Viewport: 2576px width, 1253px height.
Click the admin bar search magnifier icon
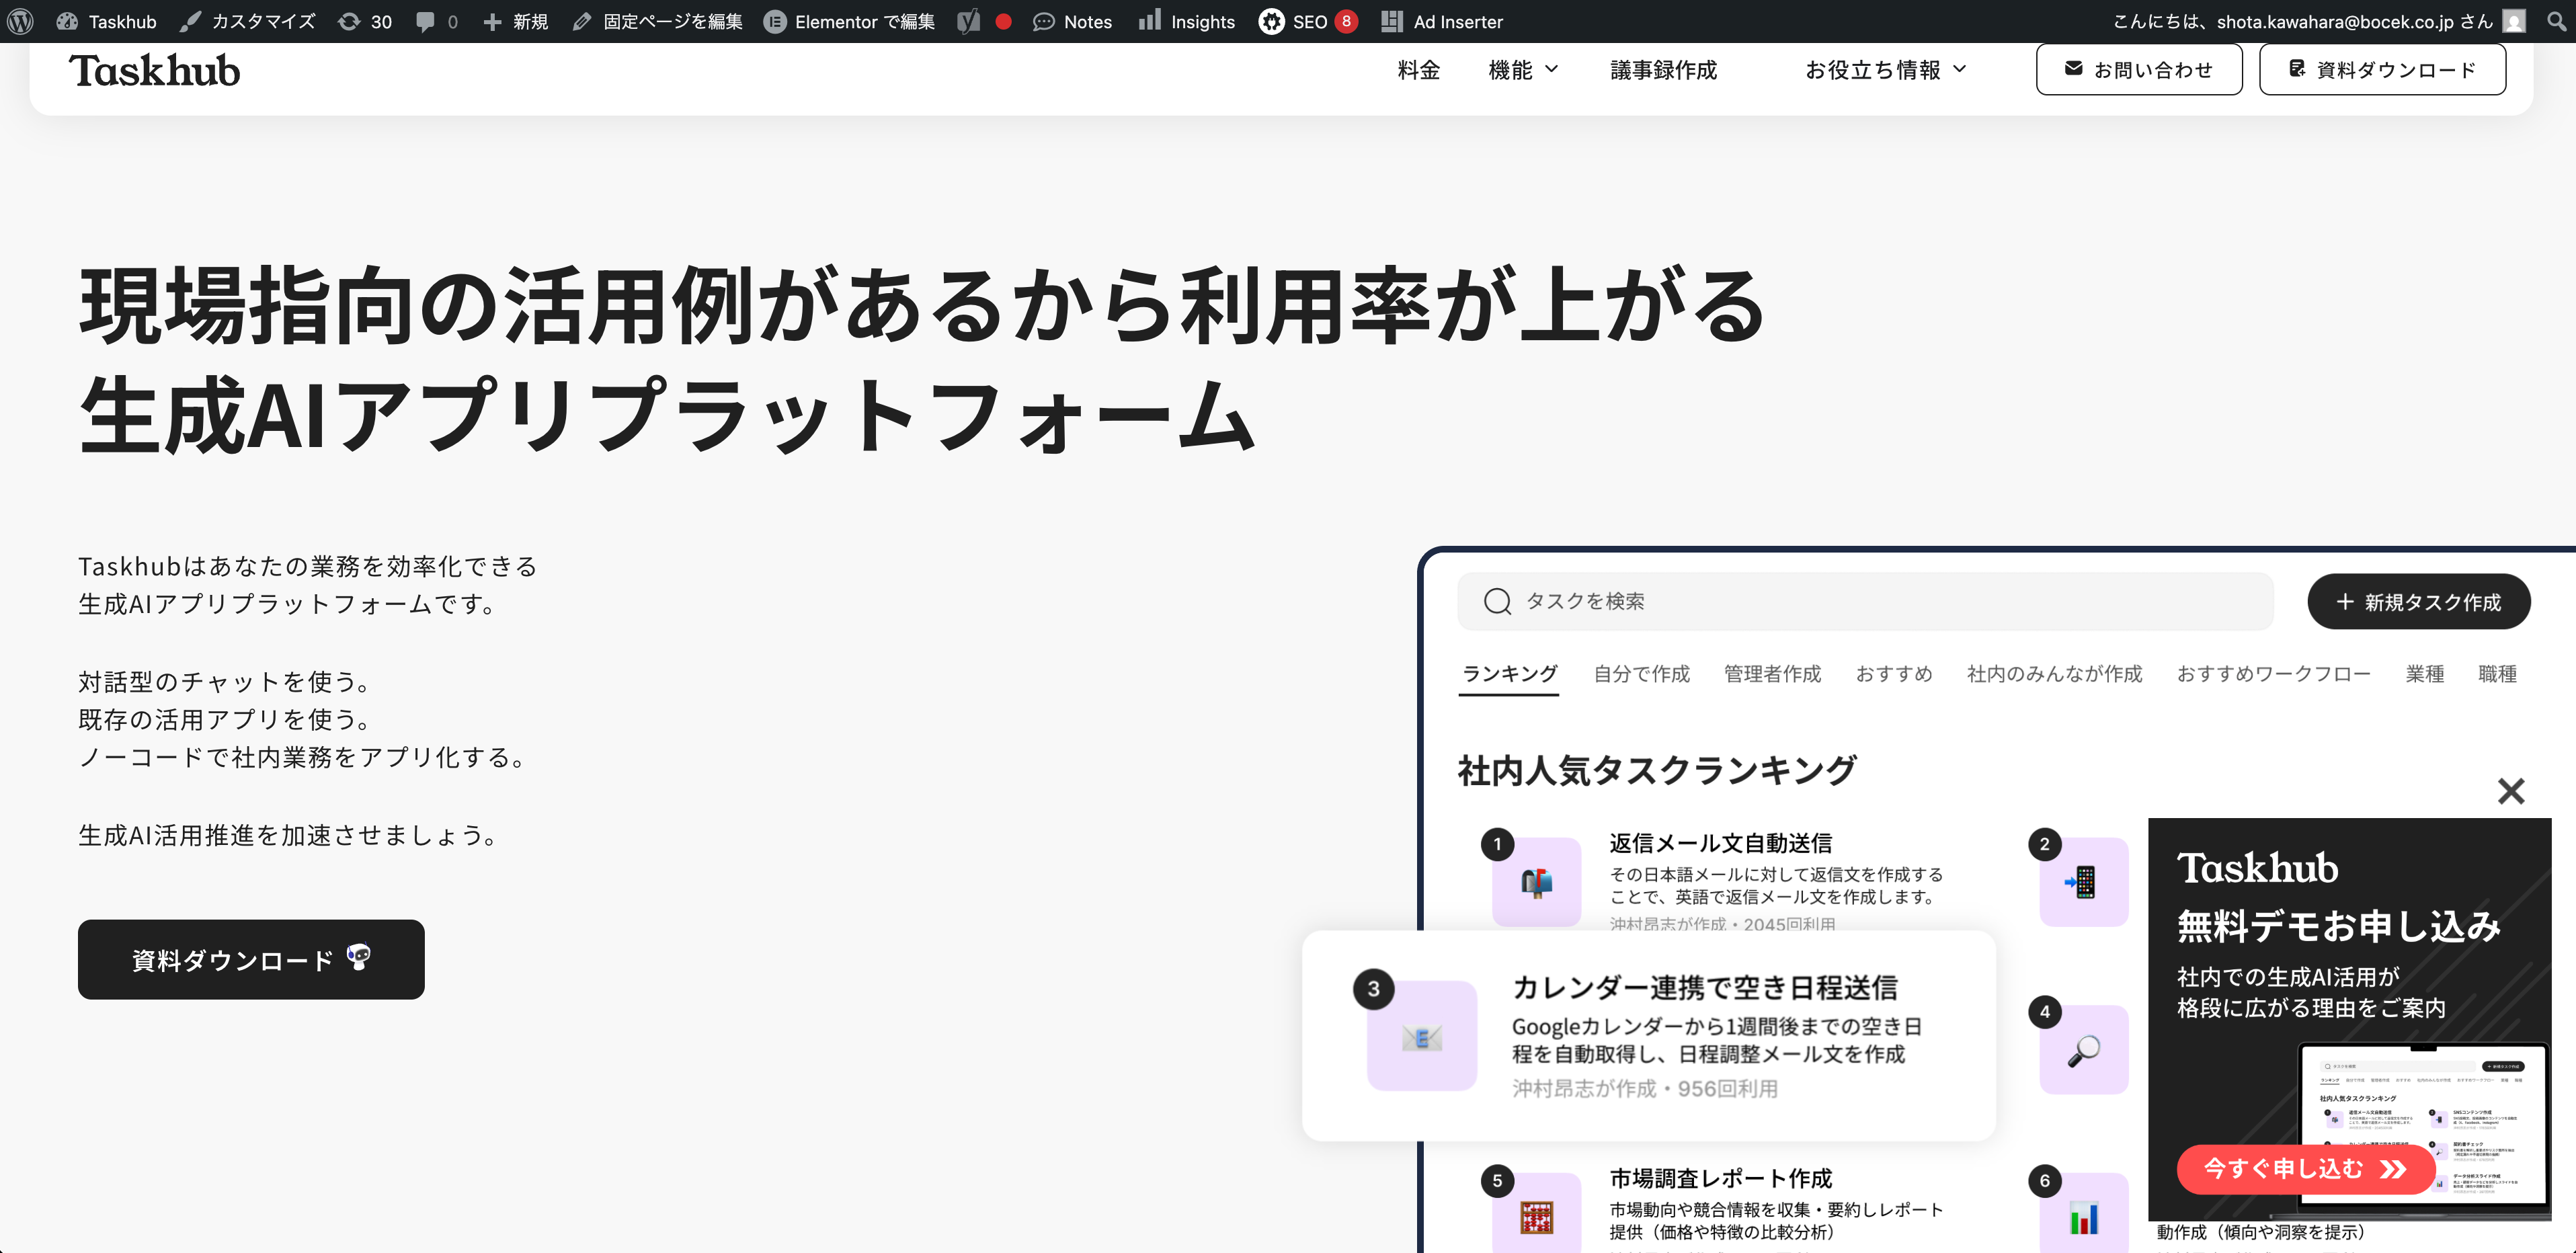click(x=2556, y=21)
